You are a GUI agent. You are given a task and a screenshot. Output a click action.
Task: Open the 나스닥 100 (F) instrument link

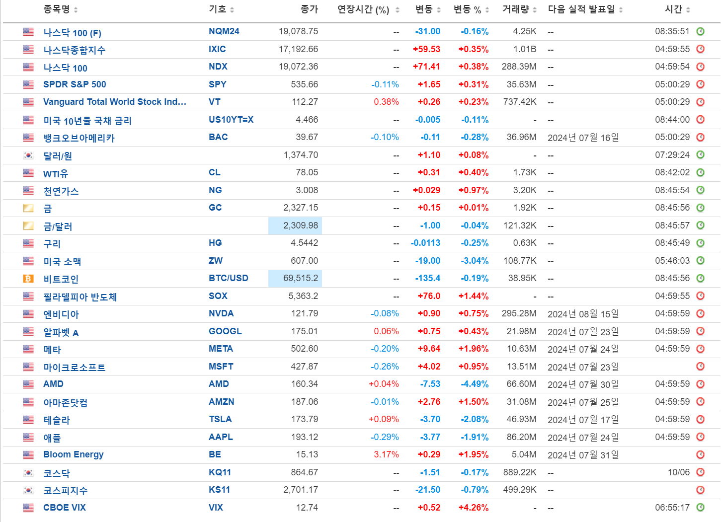(x=72, y=33)
